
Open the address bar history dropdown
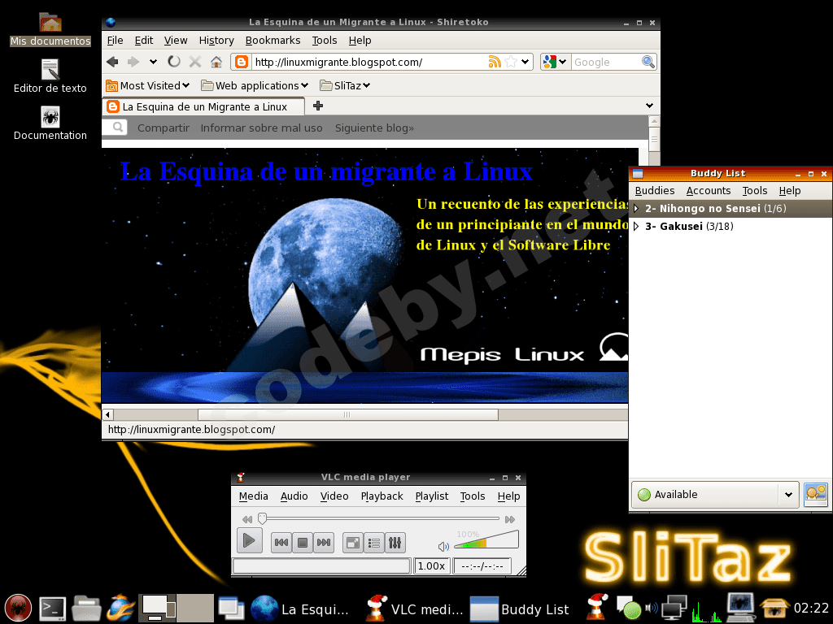click(x=526, y=62)
